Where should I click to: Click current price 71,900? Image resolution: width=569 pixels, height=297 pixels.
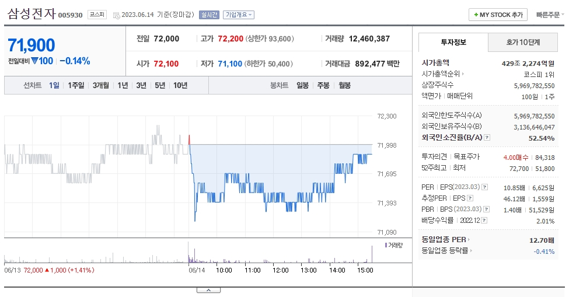pos(31,46)
